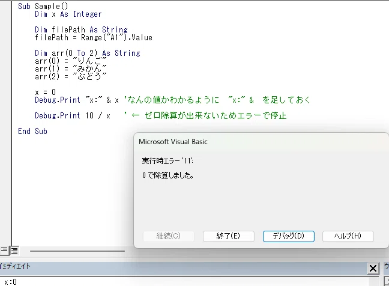This screenshot has height=286, width=389.
Task: Click the ゼロ除算が出来ないためエラーで停止 comment
Action: pos(216,115)
